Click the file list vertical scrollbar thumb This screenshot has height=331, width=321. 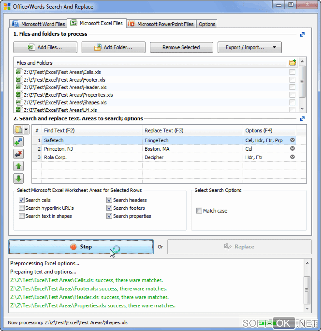point(302,82)
